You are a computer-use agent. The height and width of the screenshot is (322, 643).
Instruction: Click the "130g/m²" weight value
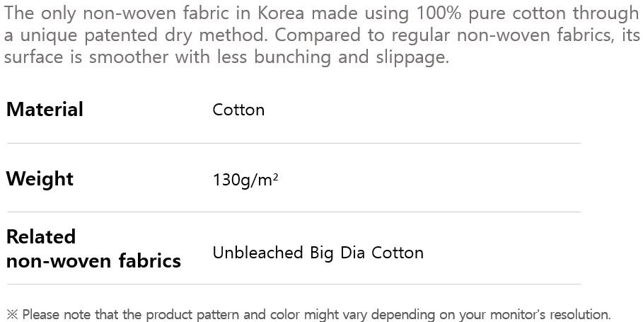245,180
